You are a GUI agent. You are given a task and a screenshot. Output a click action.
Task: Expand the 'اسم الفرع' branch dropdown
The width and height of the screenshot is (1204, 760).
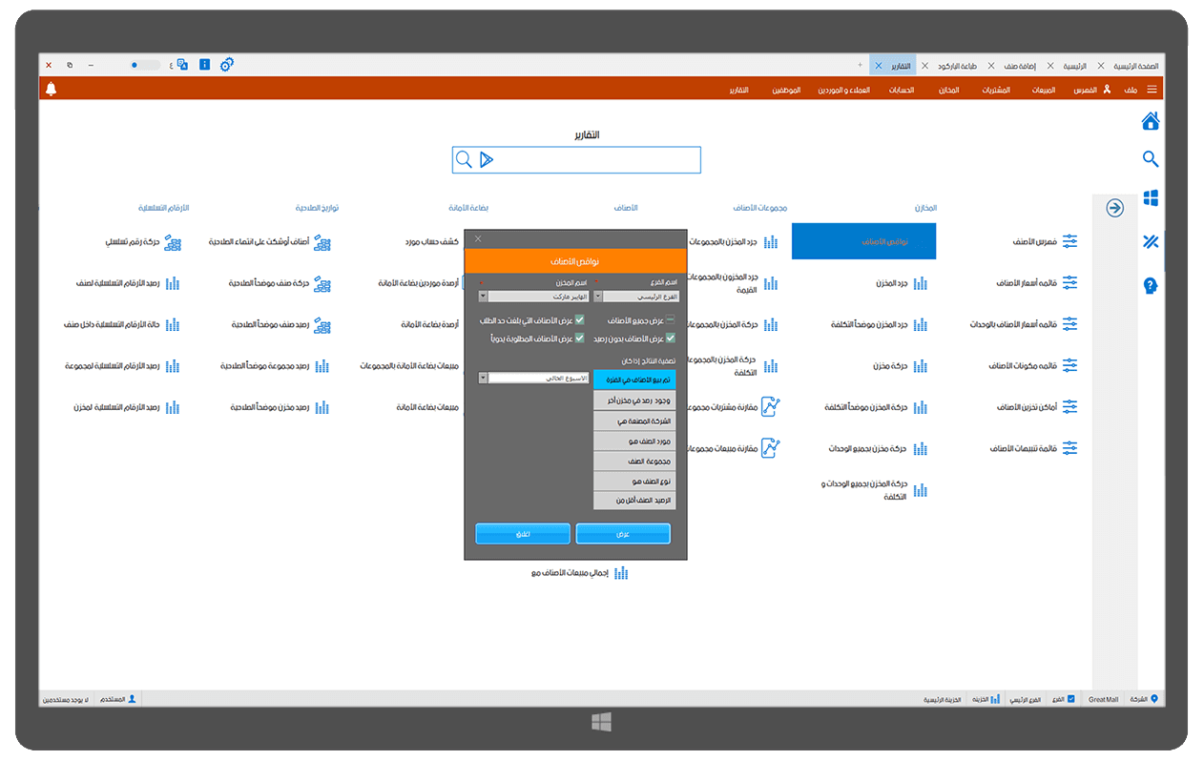pos(598,297)
